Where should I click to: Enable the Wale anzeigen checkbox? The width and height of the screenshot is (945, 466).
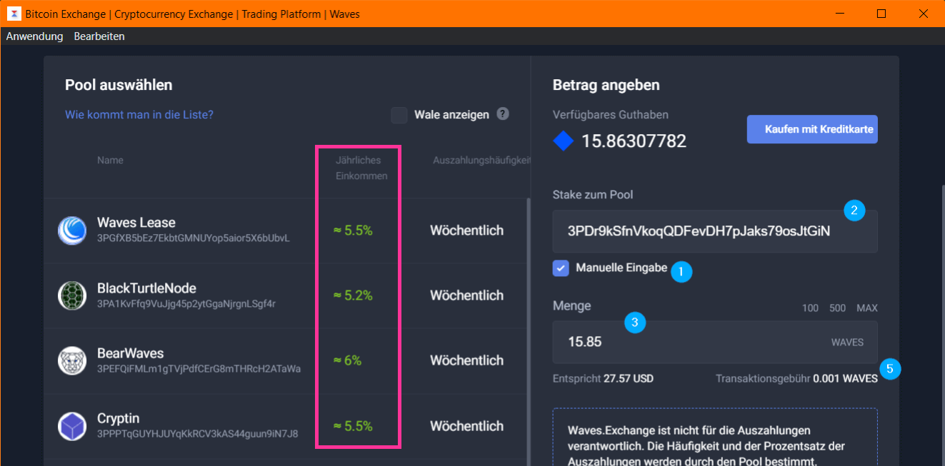399,115
